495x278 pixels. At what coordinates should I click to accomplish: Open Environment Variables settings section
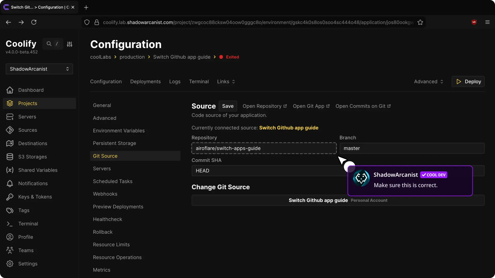[x=119, y=131]
